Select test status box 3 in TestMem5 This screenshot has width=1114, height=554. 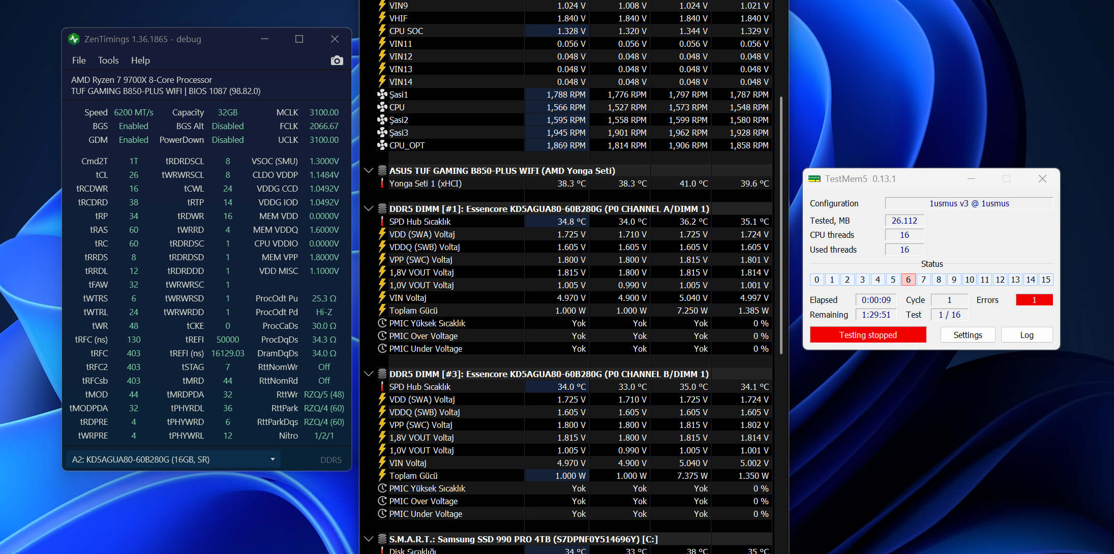(x=862, y=280)
